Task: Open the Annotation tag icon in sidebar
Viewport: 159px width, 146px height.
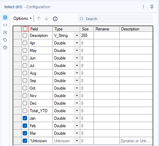Action: pos(5,40)
